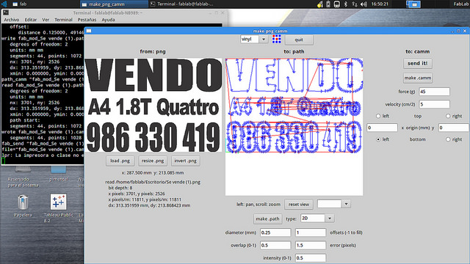
Task: Click make_png_camm window menu icon
Action: [89, 31]
